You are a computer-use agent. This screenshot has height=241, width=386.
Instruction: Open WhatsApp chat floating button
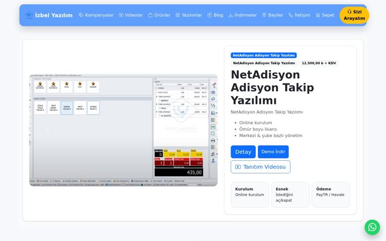pos(372,227)
